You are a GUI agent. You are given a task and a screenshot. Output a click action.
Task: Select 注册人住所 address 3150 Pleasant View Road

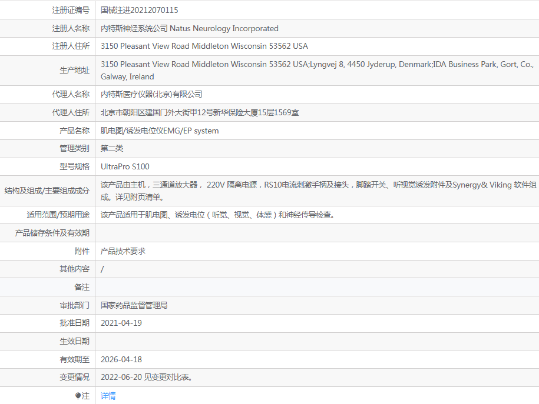204,46
